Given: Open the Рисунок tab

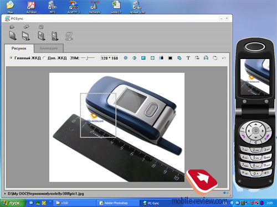Looking at the screenshot, I should pyautogui.click(x=19, y=49).
